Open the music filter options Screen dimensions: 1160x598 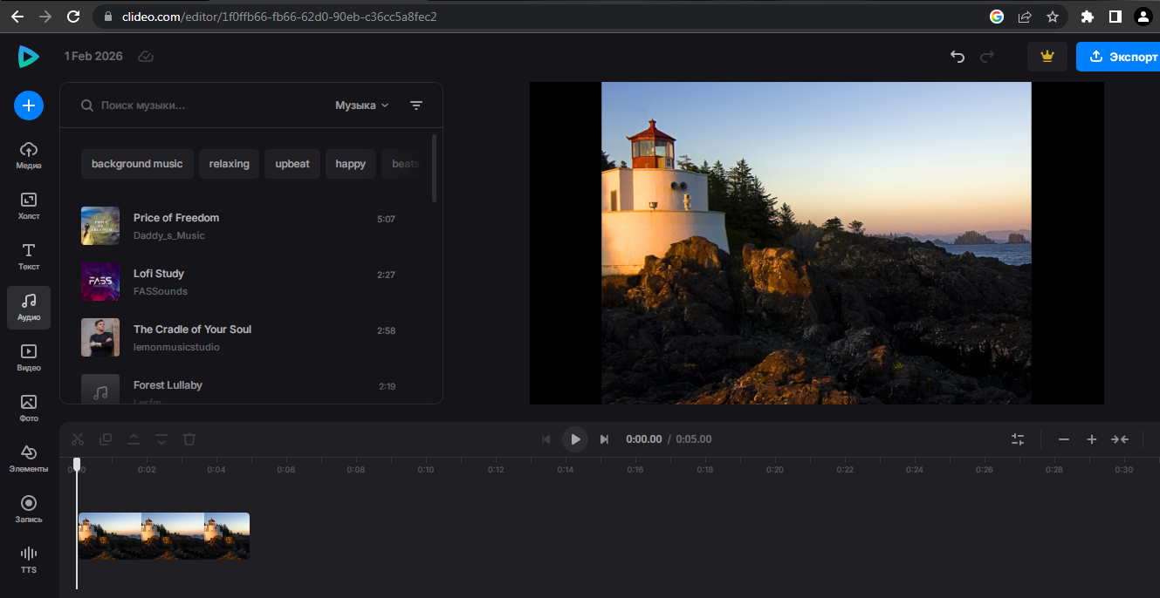(x=416, y=105)
